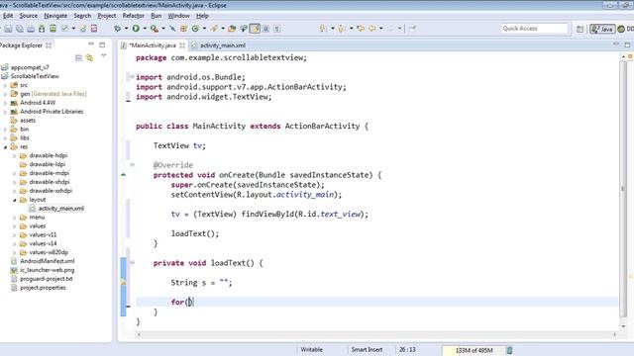Maximize the Package Explorer view
634x356 pixels.
[102, 44]
